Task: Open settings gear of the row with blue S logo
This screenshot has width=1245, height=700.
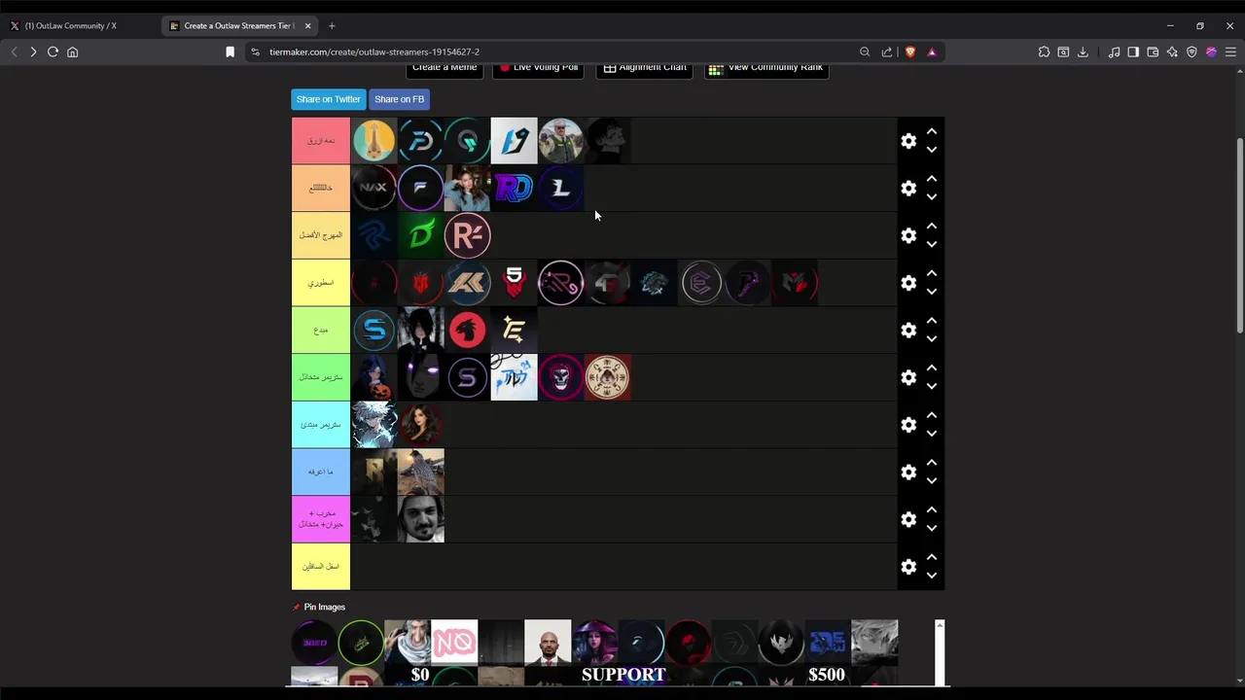Action: tap(908, 331)
